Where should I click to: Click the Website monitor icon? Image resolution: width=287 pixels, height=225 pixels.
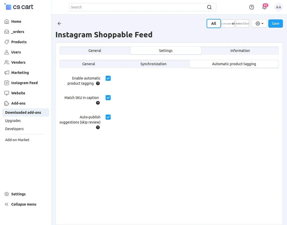pos(7,93)
